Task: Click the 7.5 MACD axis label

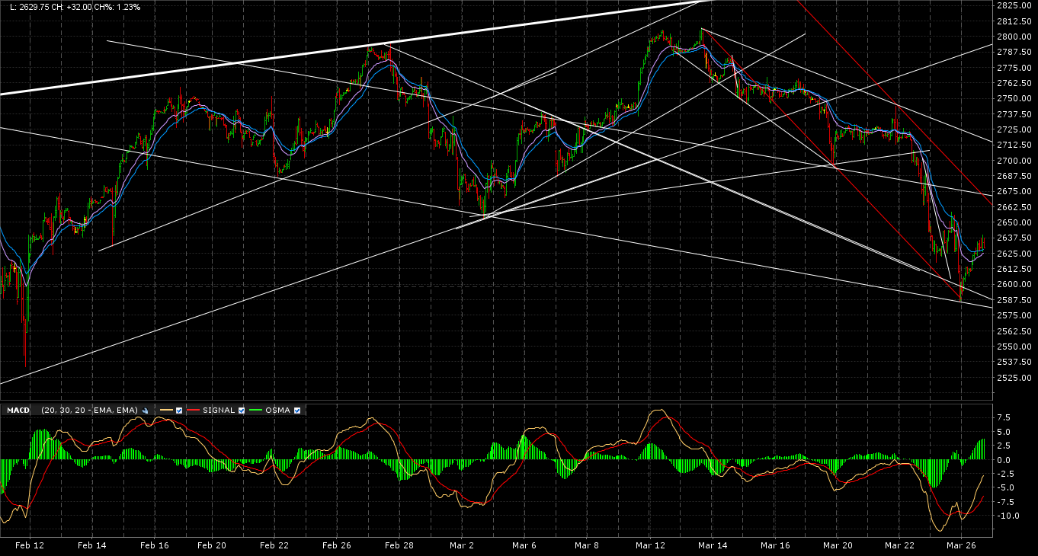Action: (1004, 418)
